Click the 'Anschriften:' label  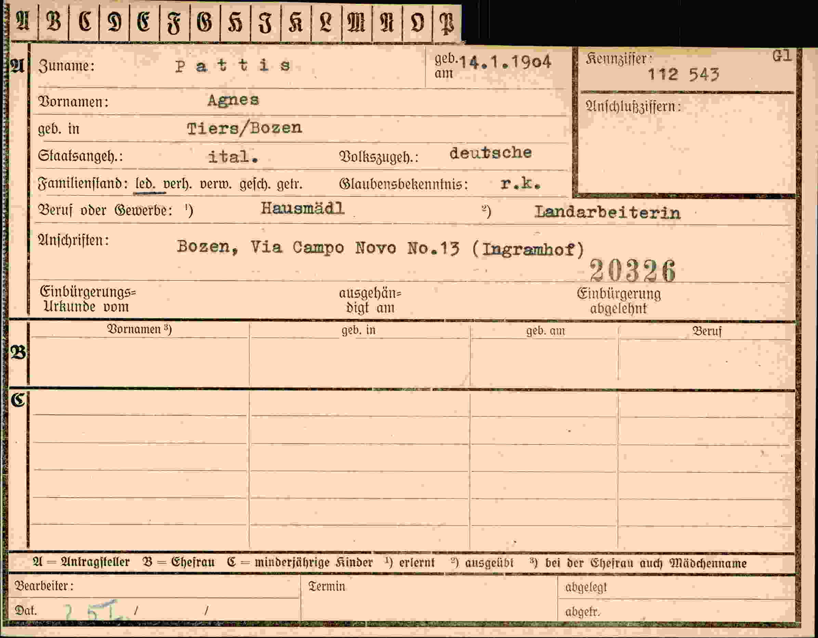pos(74,240)
